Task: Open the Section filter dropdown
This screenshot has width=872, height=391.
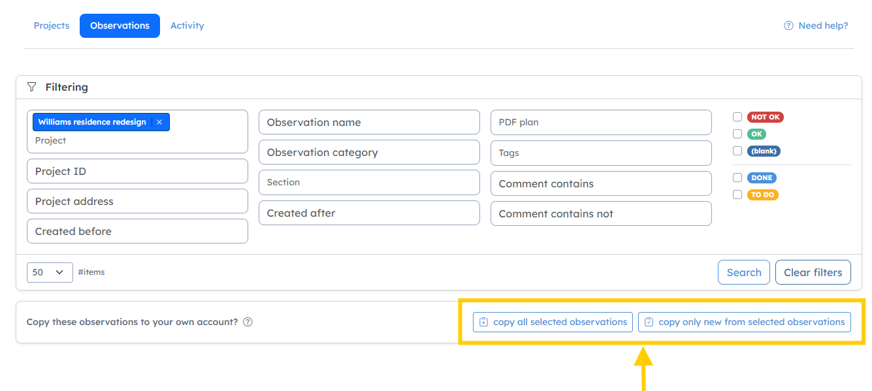Action: (369, 182)
